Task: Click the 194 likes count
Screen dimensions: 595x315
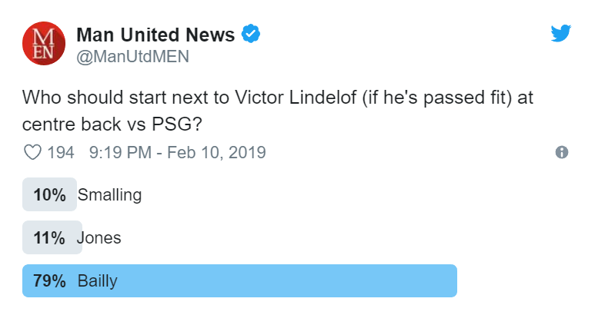Action: pyautogui.click(x=61, y=152)
